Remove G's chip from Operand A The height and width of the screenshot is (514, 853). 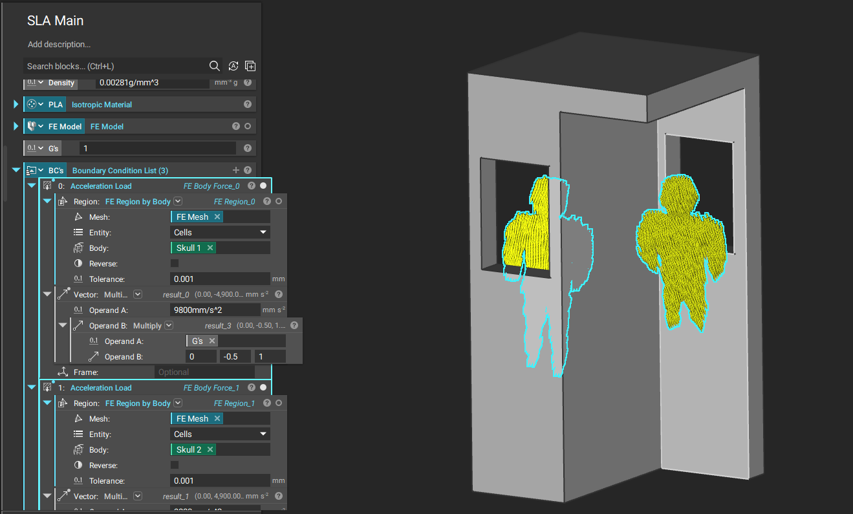pos(212,341)
